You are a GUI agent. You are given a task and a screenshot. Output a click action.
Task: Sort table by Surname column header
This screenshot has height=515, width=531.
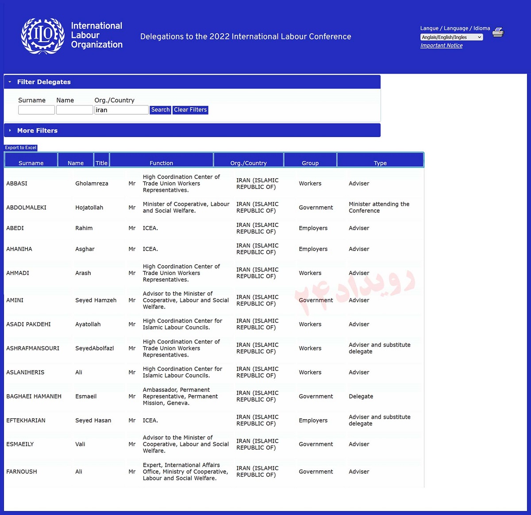coord(31,163)
